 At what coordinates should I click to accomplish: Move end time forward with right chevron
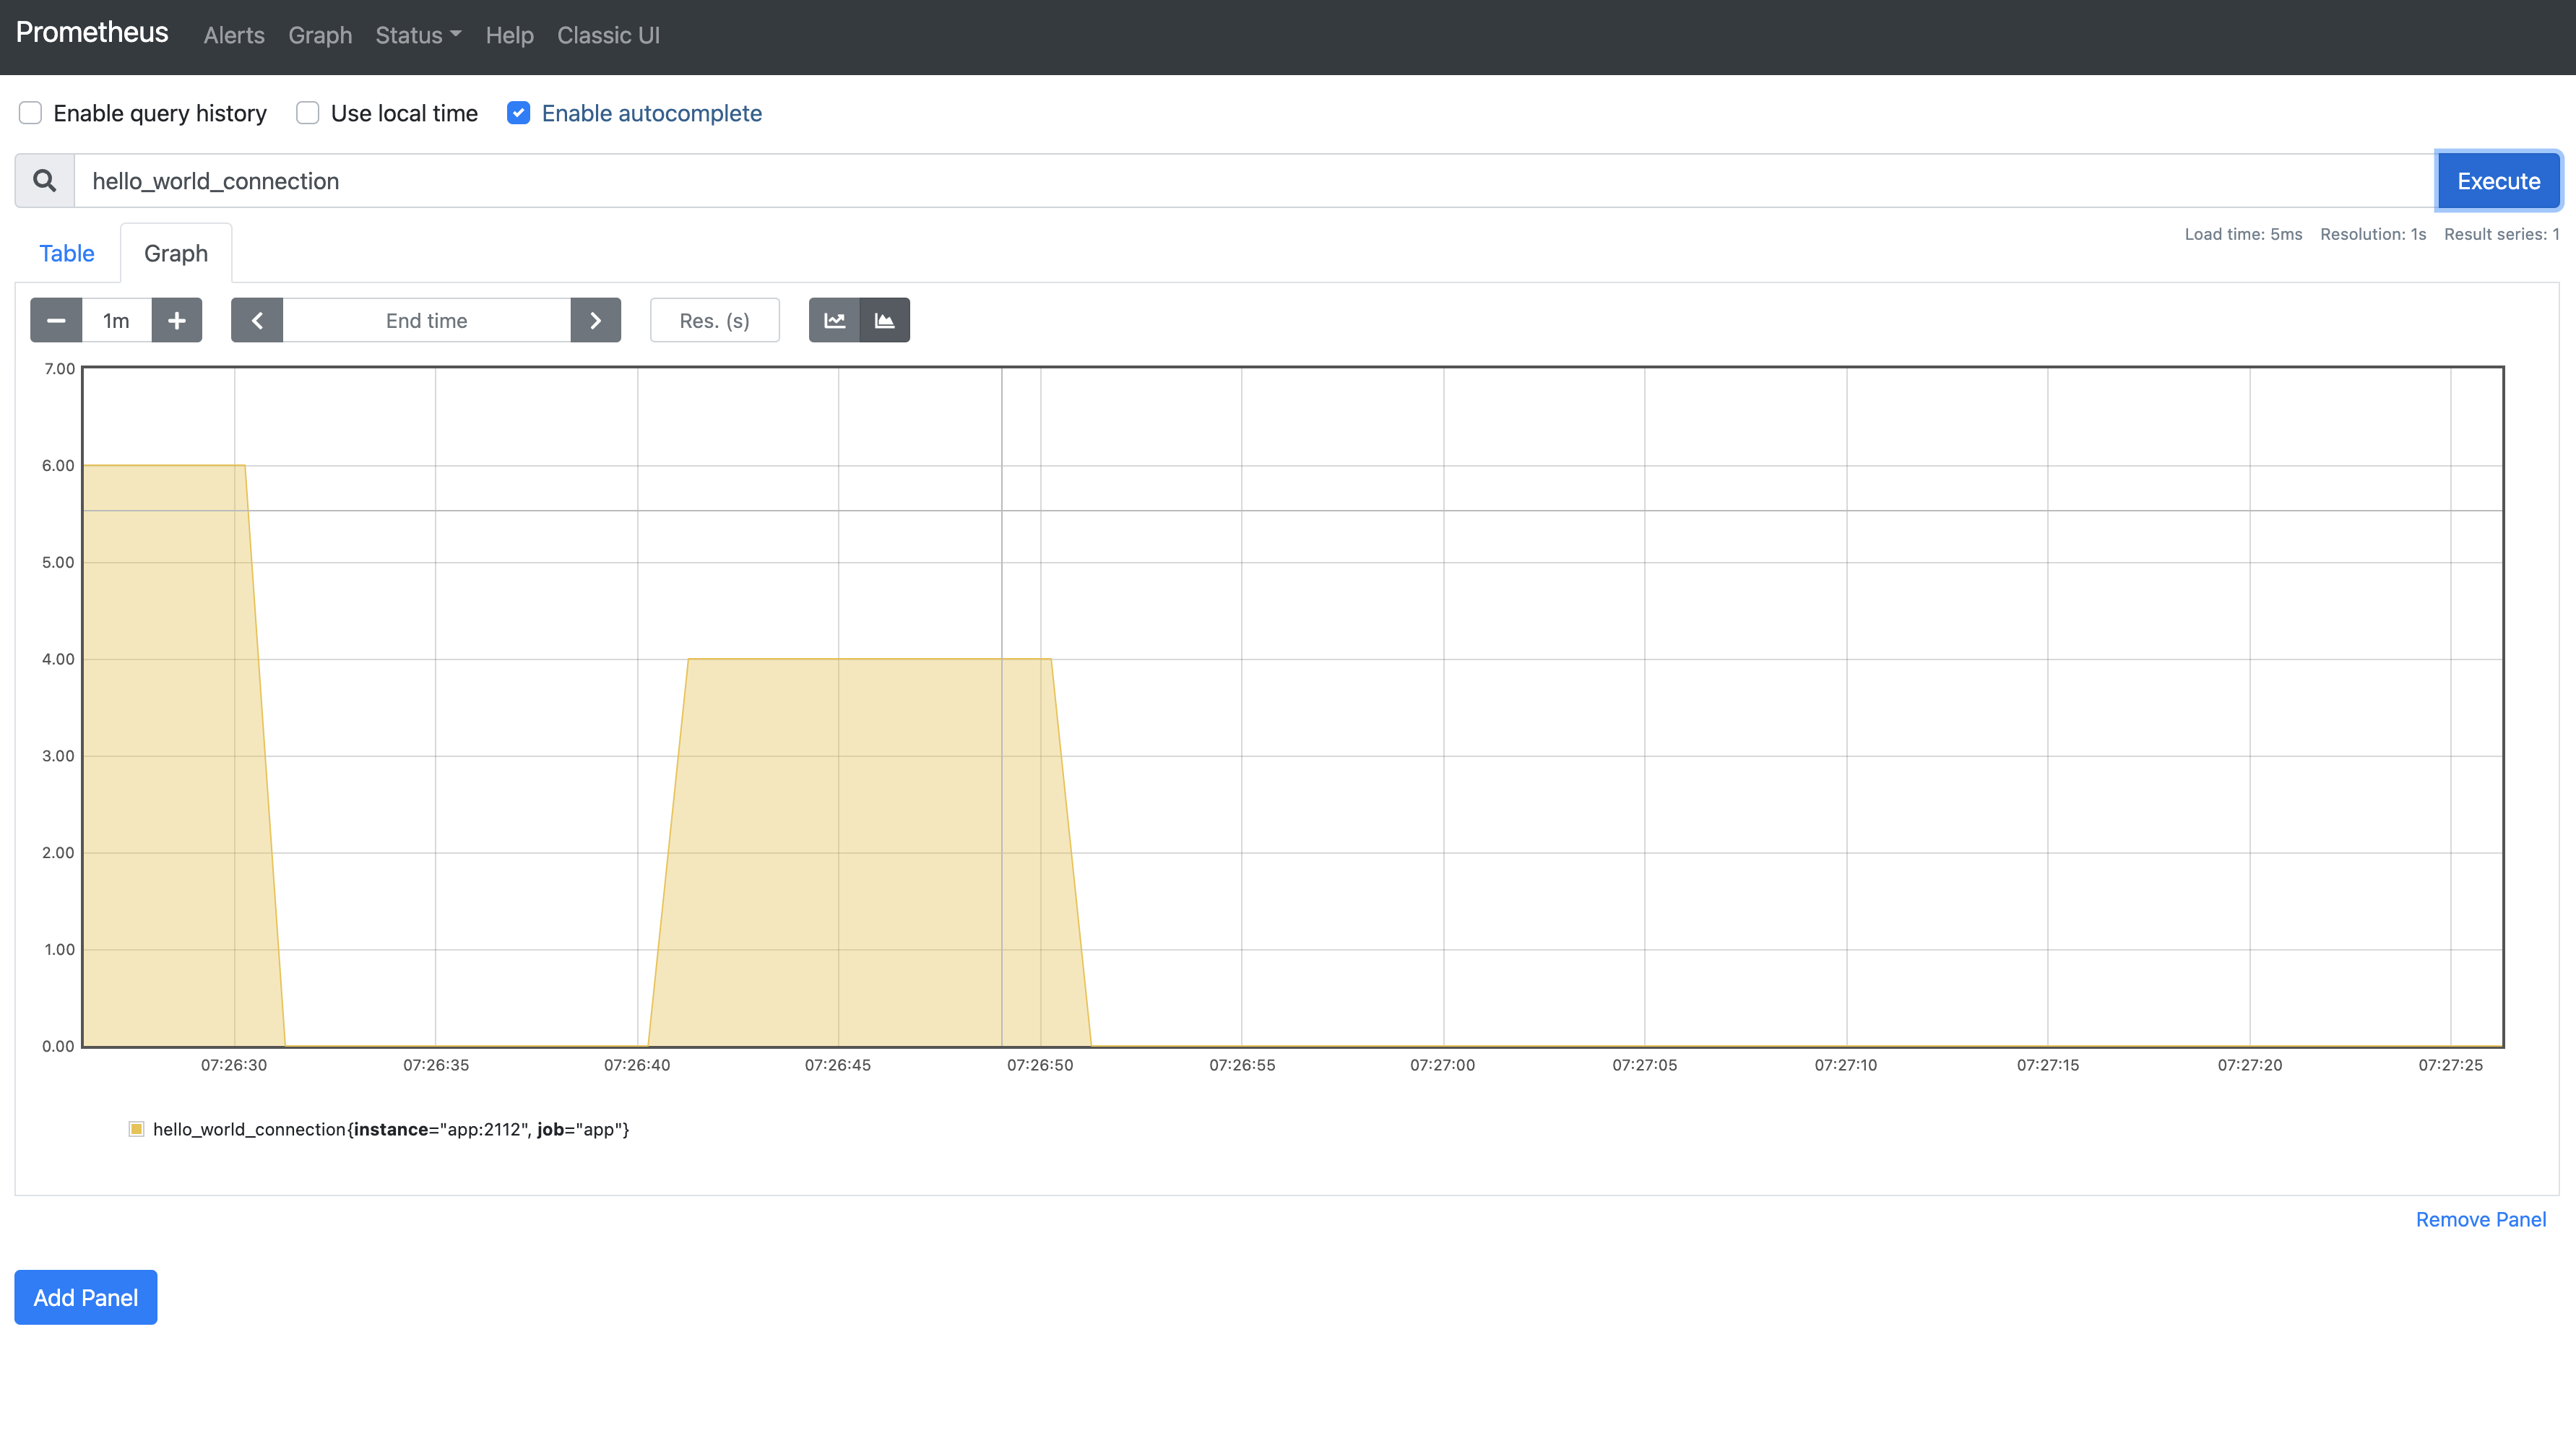pos(596,320)
